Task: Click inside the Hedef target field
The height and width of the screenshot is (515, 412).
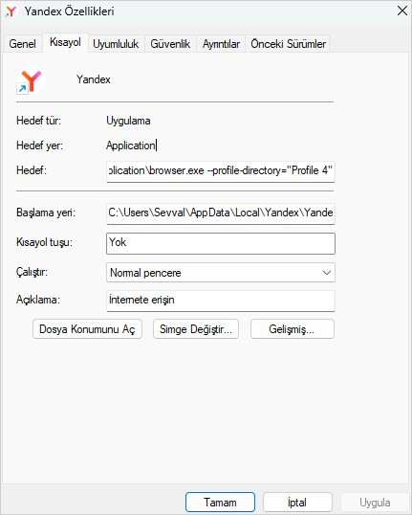Action: [221, 171]
